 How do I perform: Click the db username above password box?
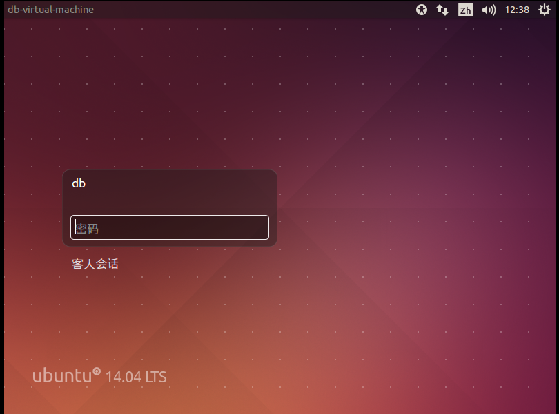click(x=79, y=183)
